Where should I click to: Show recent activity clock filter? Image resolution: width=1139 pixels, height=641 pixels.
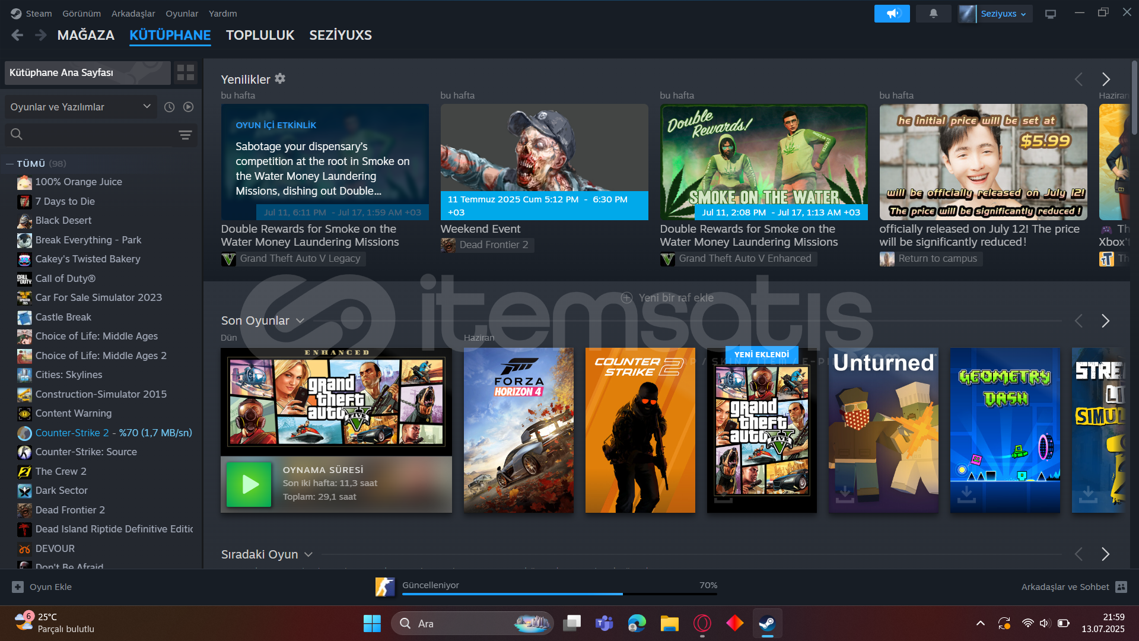(170, 107)
